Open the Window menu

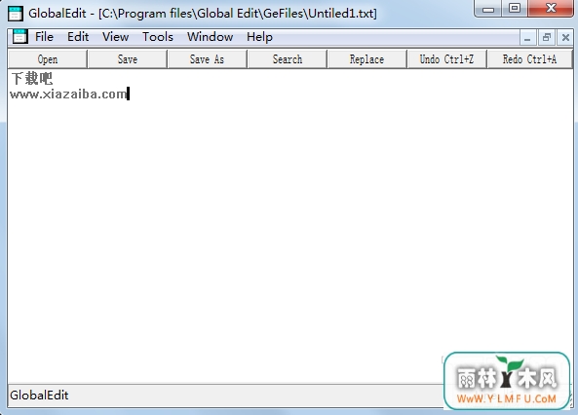point(210,37)
